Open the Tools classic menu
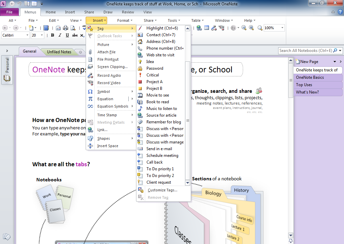344x244 pixels. (x=174, y=20)
